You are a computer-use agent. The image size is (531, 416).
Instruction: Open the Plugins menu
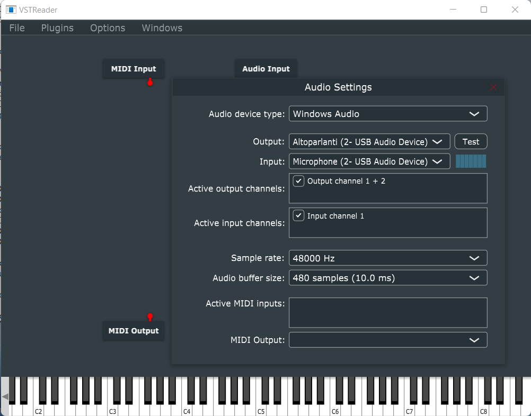click(57, 28)
